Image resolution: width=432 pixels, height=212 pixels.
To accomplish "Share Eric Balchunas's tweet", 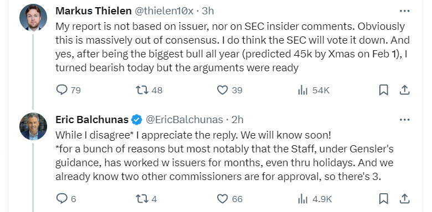I will [404, 198].
